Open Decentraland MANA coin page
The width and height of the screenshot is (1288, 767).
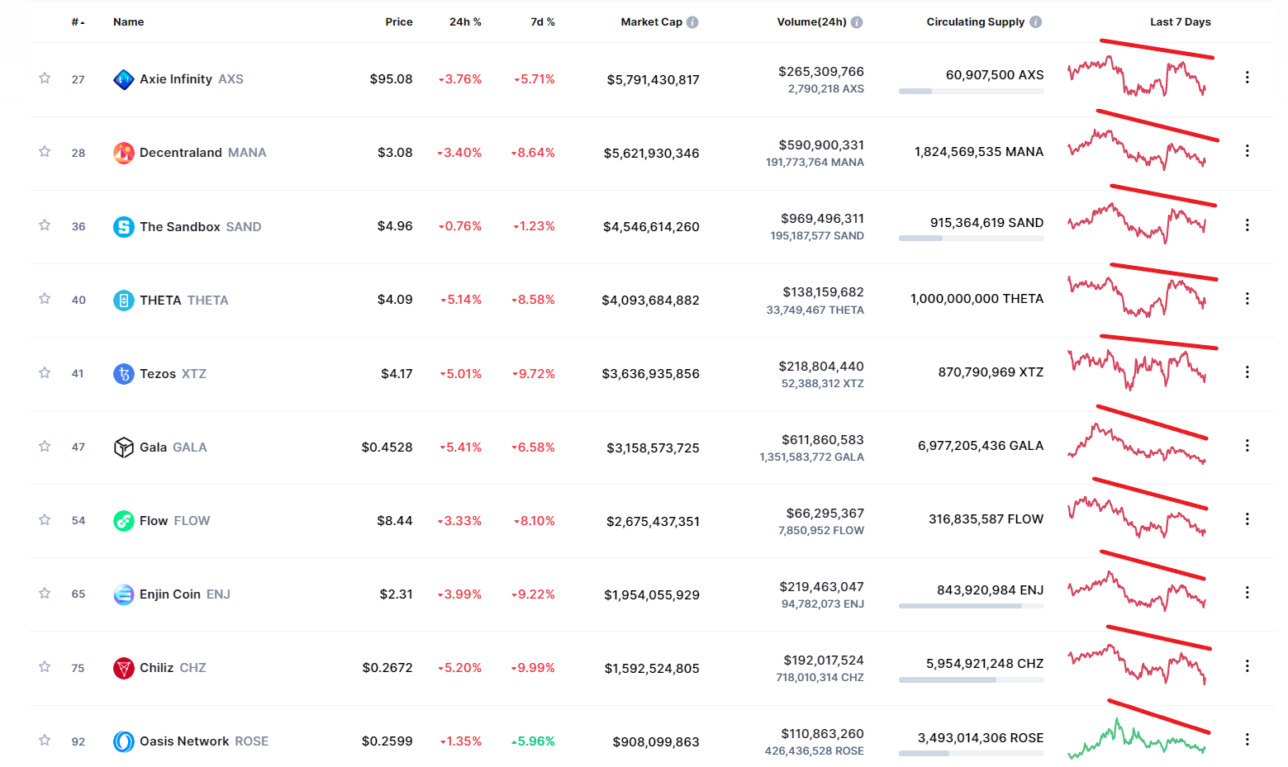pyautogui.click(x=203, y=153)
